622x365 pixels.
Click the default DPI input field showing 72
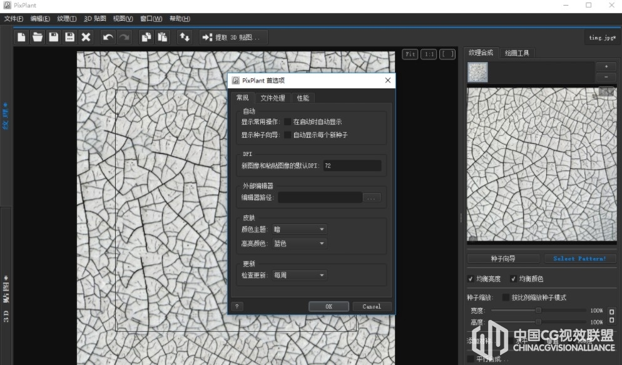coord(352,166)
